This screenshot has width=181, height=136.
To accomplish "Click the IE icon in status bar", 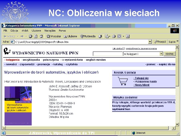I will (x=4, y=133).
